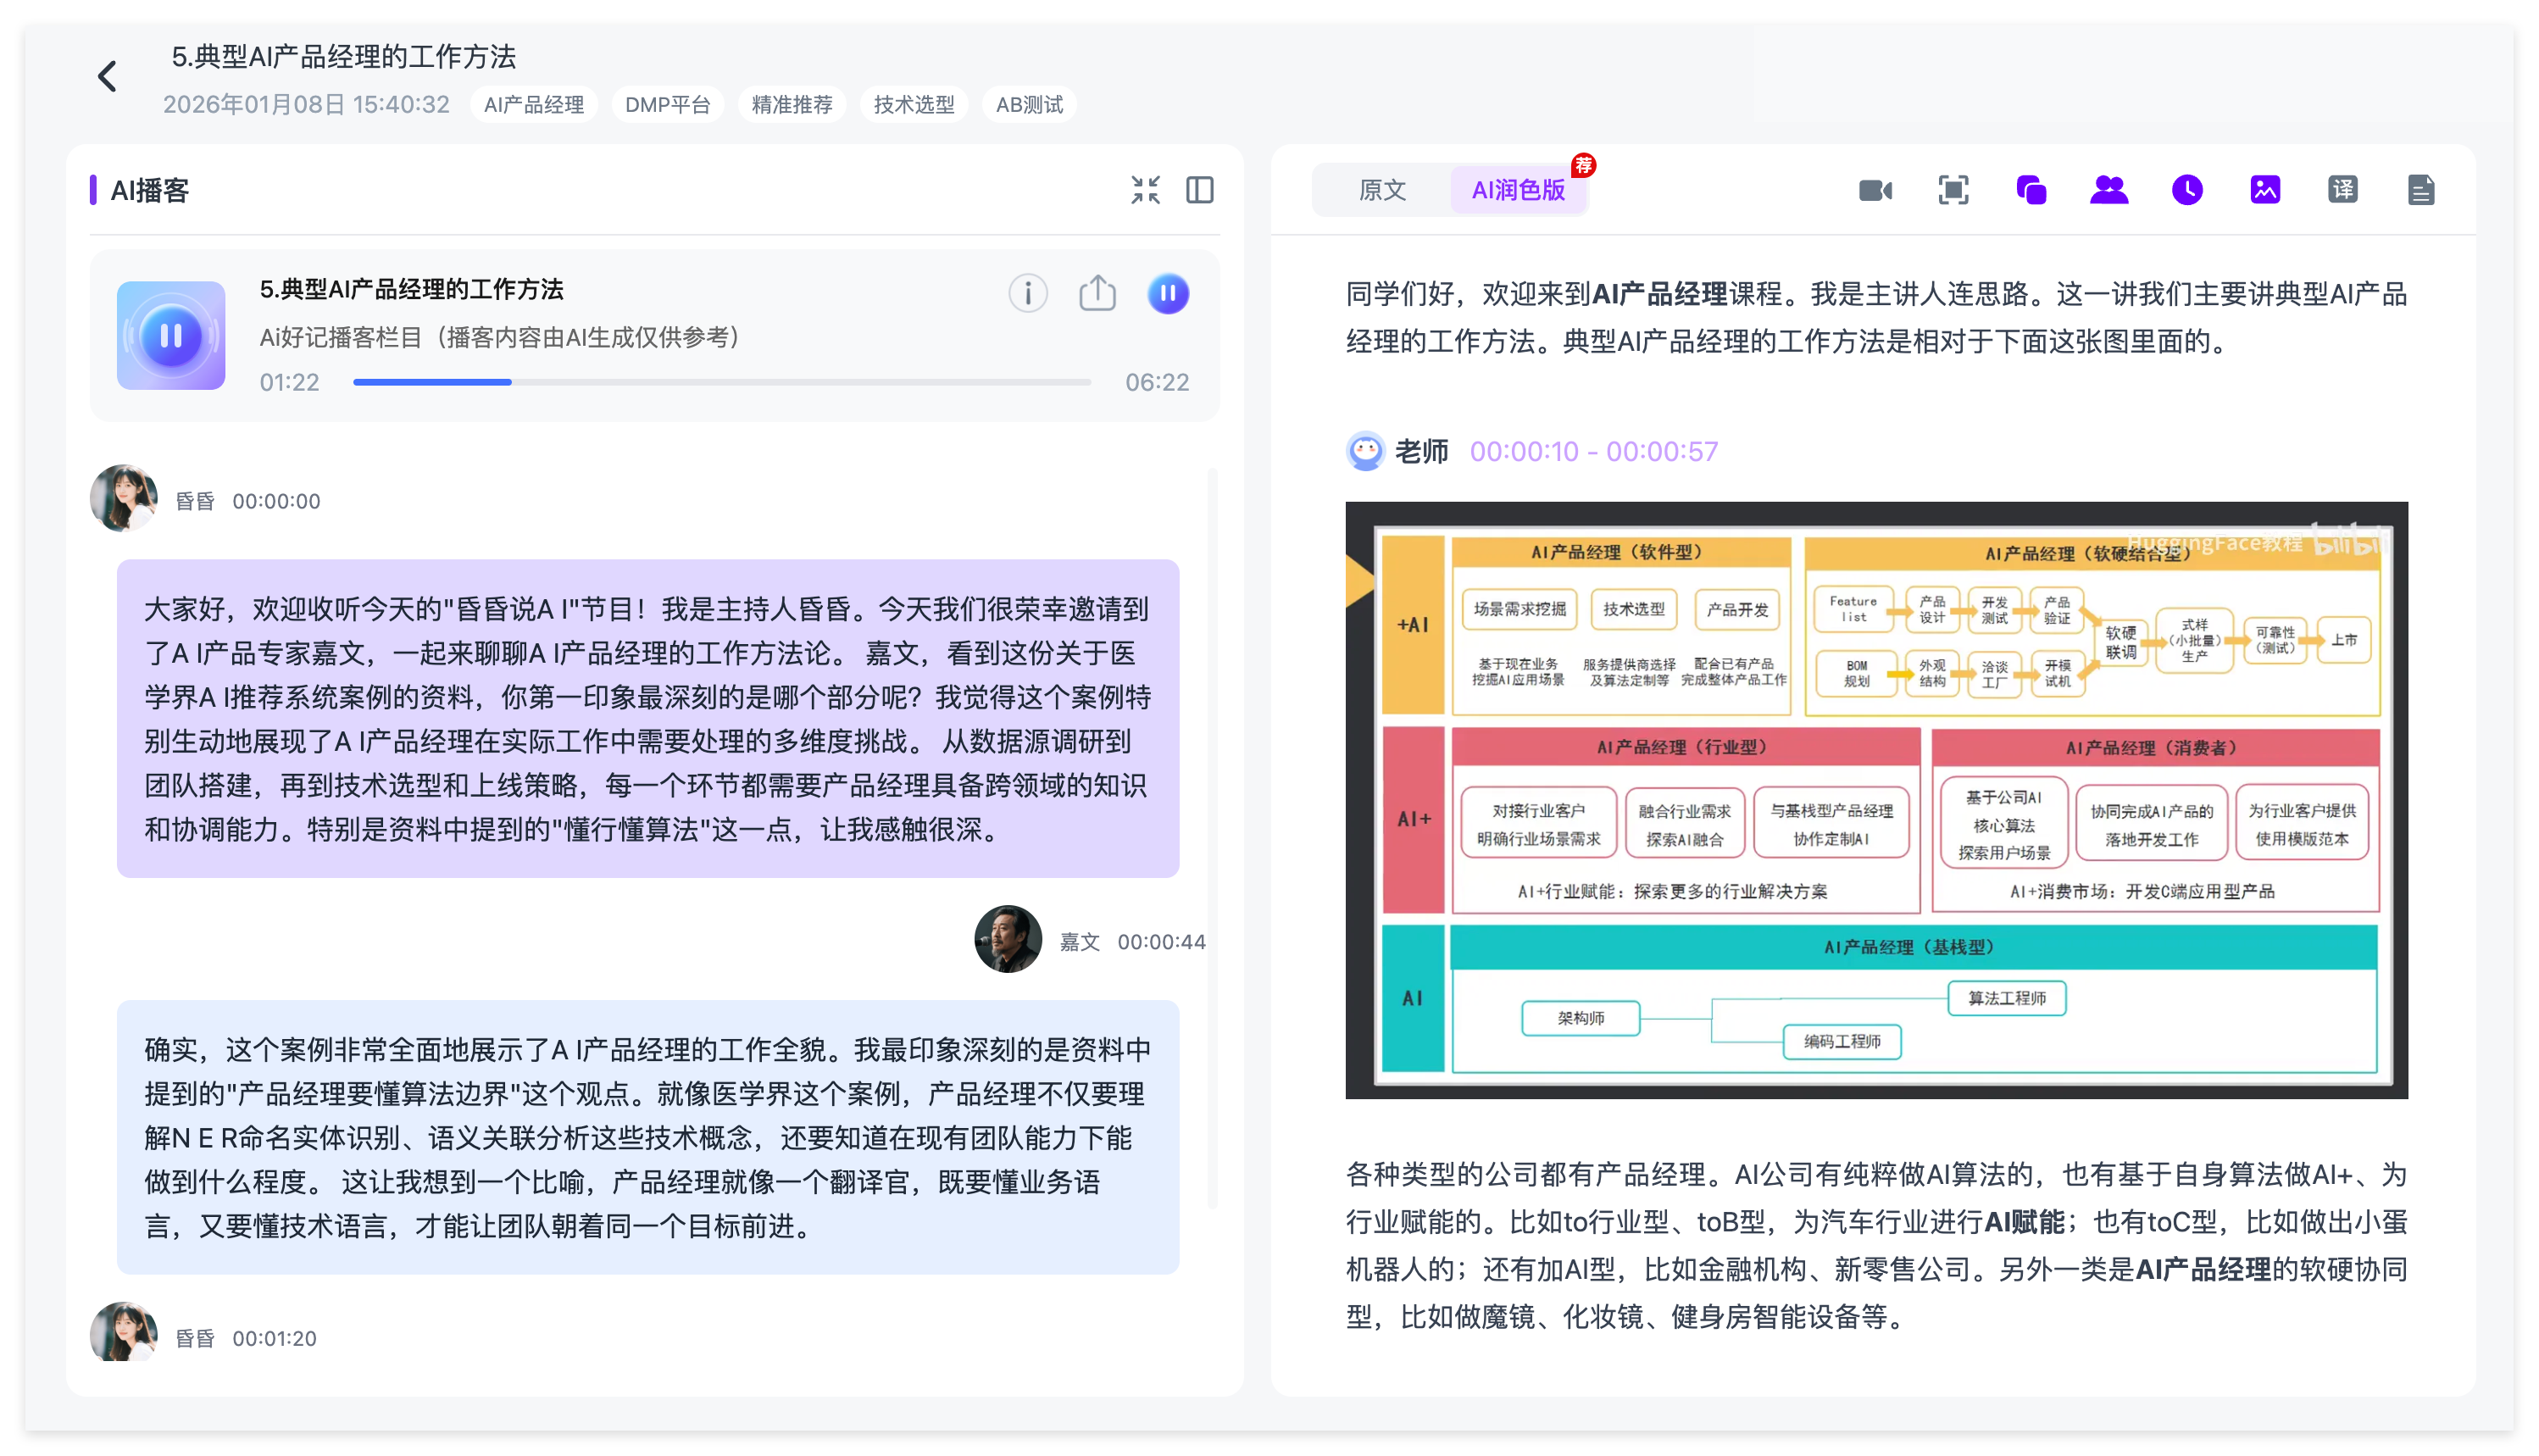
Task: Share the podcast via share icon
Action: click(1097, 293)
